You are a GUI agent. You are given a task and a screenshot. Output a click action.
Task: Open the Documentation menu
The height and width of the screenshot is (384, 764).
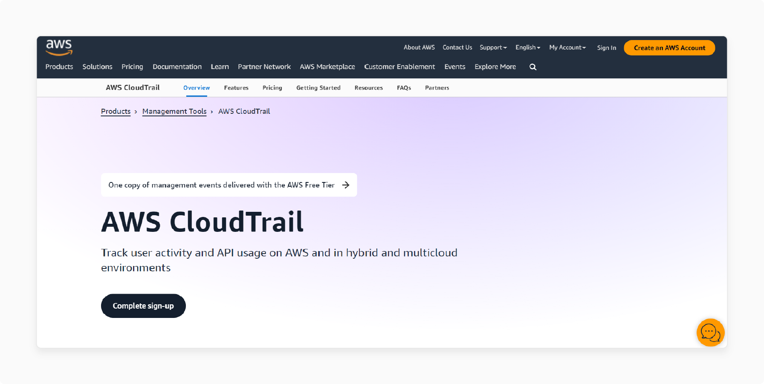(177, 67)
